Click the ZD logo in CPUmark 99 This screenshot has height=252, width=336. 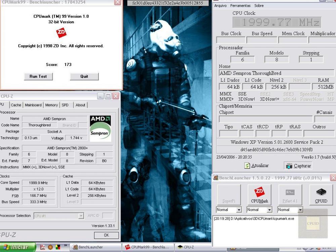tap(61, 33)
